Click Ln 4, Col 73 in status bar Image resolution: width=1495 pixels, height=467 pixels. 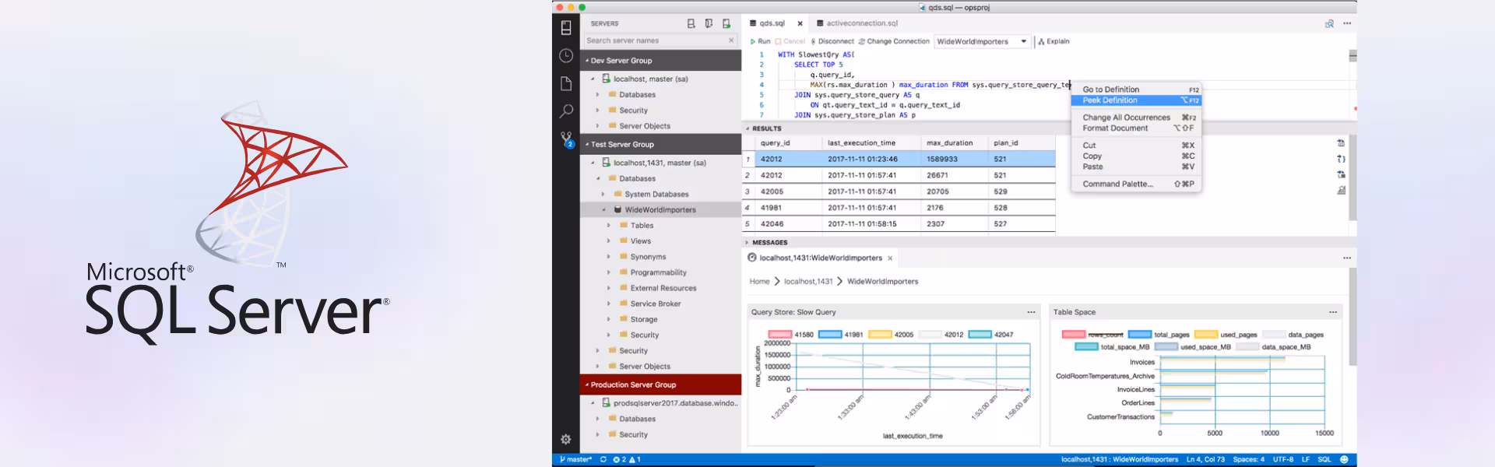1205,459
